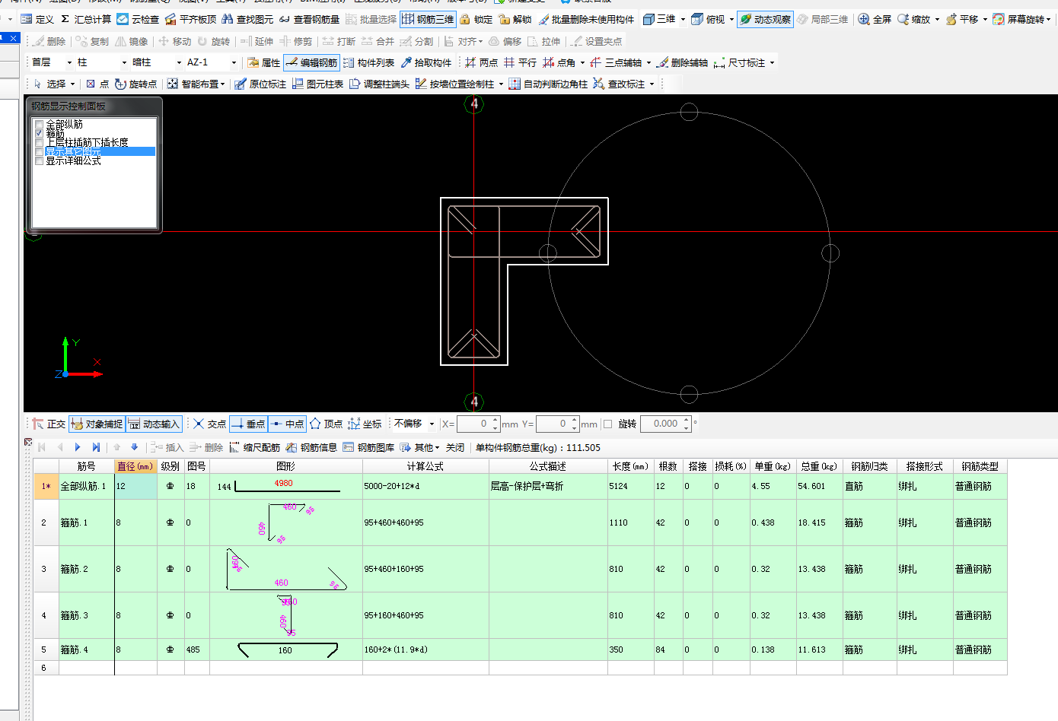Click 查看钢筋量 glasses icon

(x=285, y=19)
